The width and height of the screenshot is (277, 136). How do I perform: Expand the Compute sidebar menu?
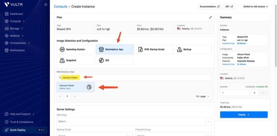pyautogui.click(x=15, y=21)
